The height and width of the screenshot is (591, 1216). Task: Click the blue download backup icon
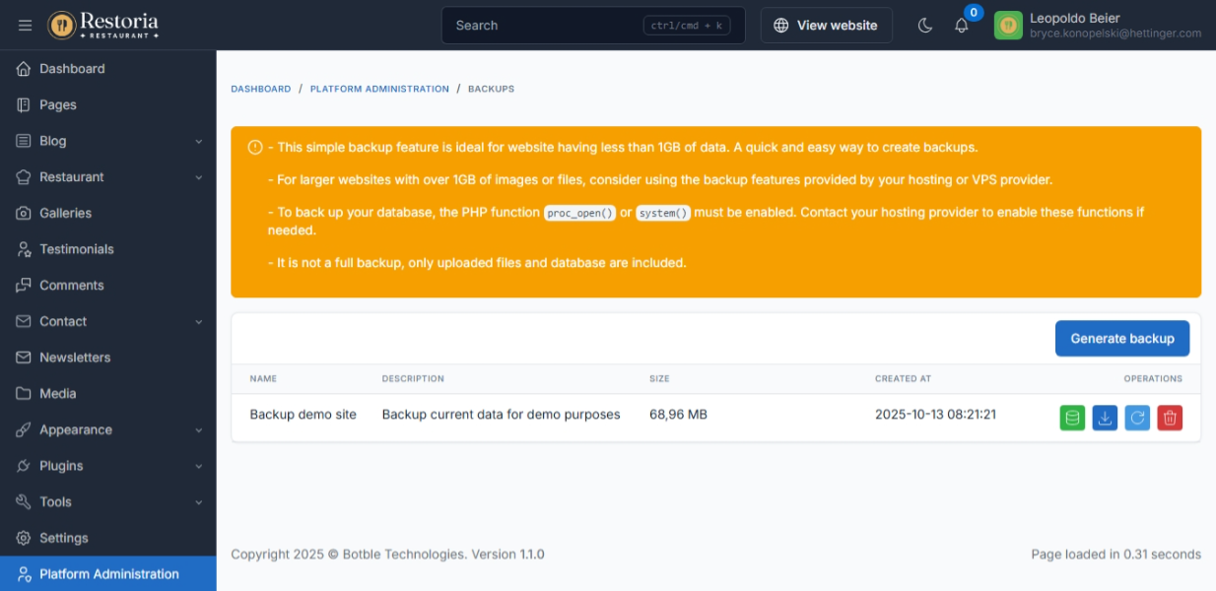1105,418
